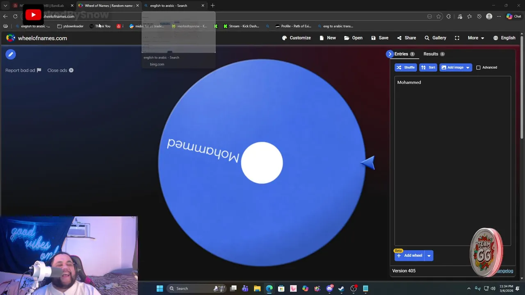Open ytdownloader bookmark

[70, 26]
